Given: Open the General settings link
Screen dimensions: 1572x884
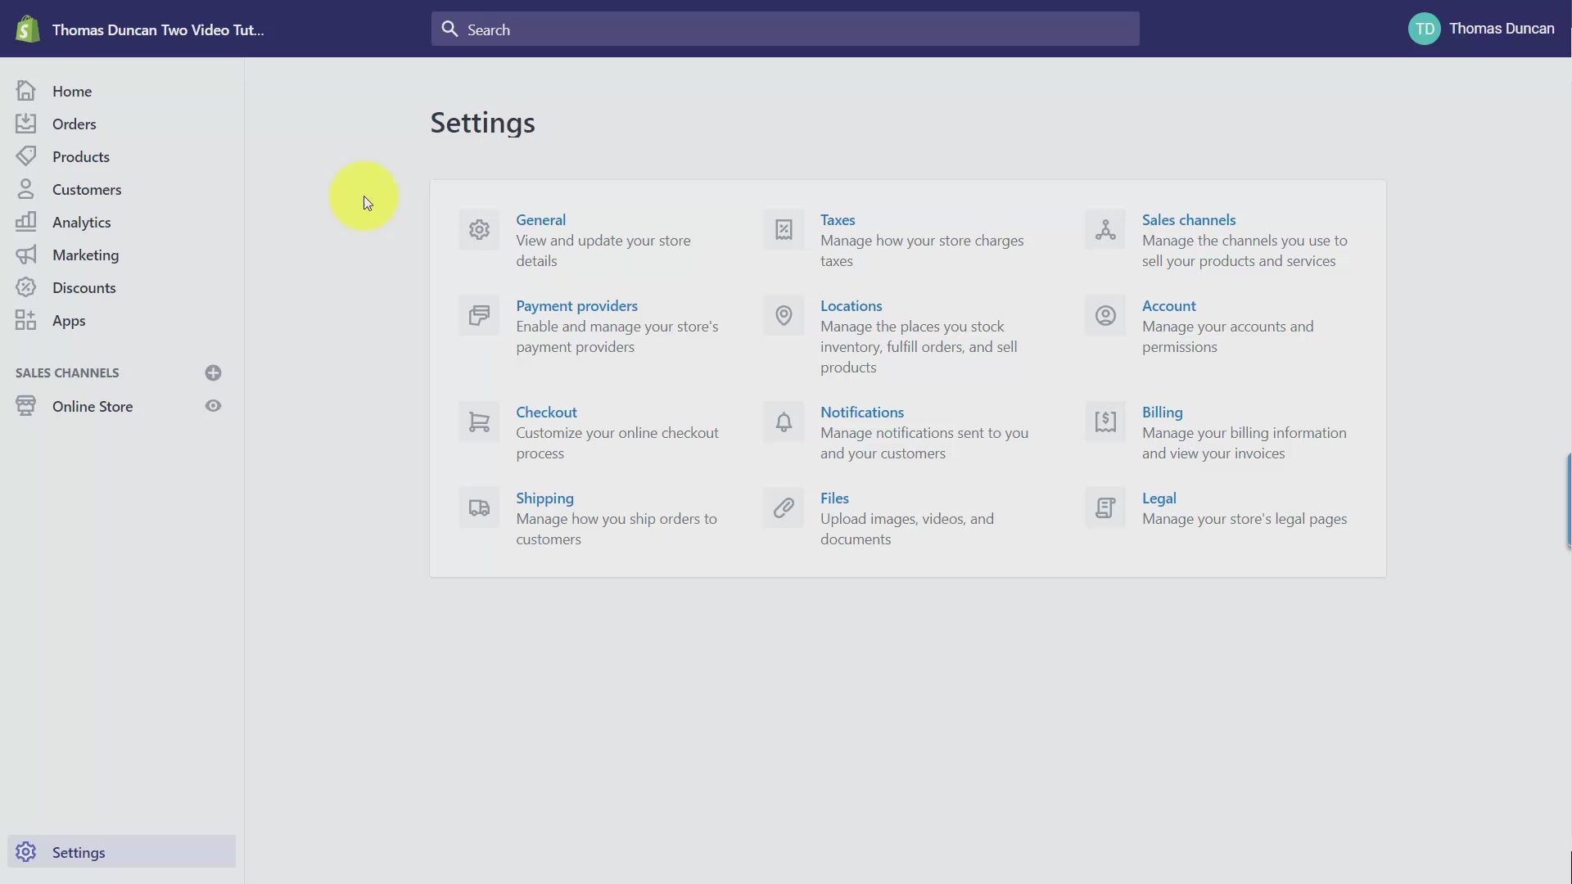Looking at the screenshot, I should coord(540,219).
